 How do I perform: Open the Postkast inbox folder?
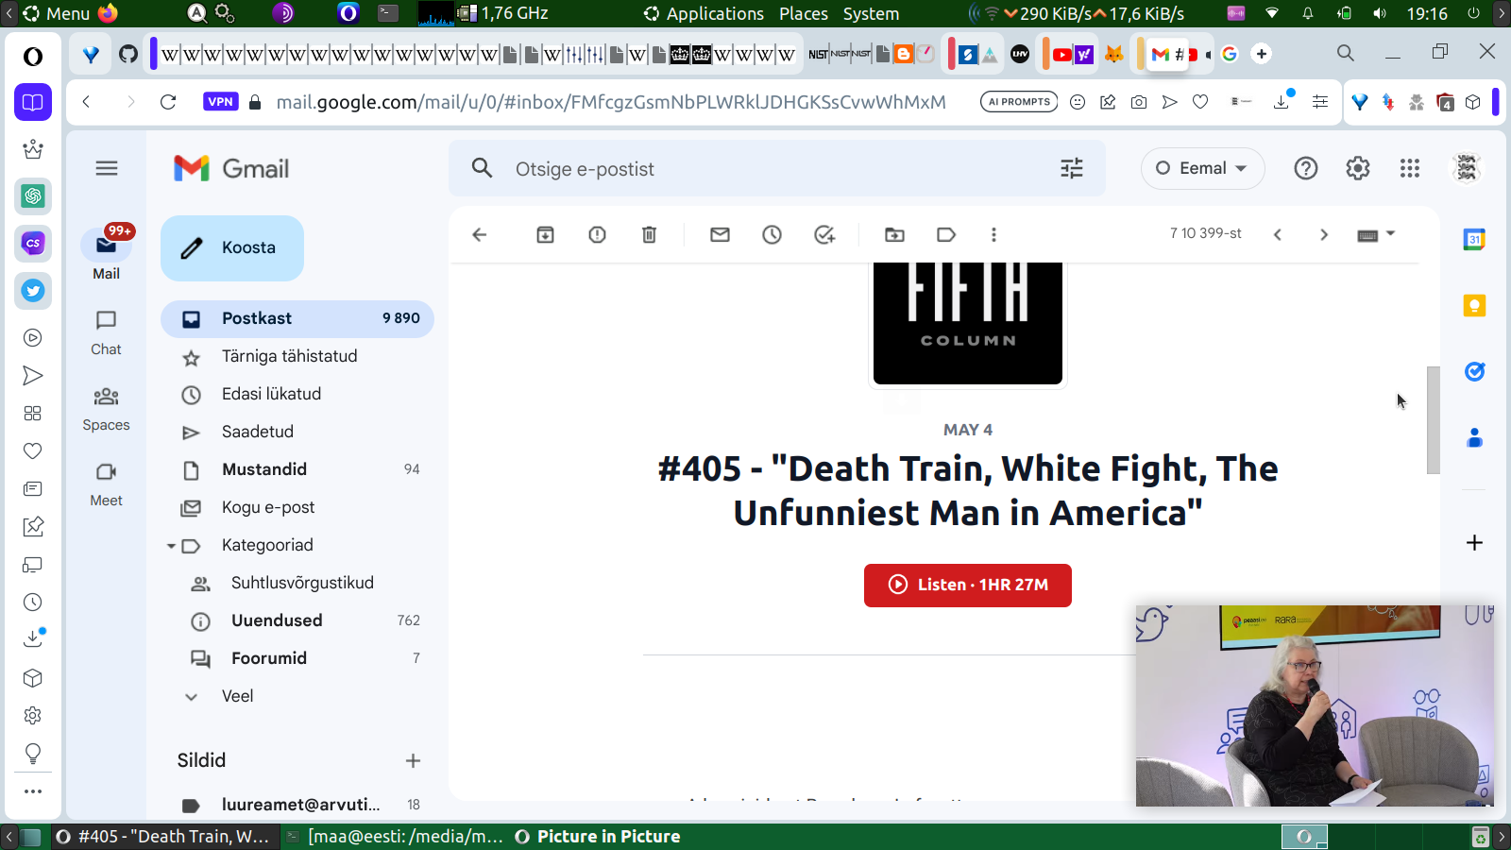[297, 318]
